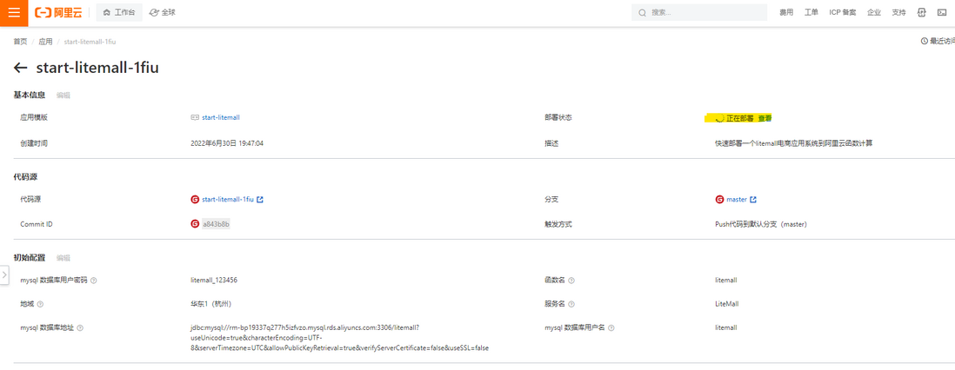Image resolution: width=955 pixels, height=370 pixels.
Task: Click help icon next to 函数名
Action: (x=571, y=281)
